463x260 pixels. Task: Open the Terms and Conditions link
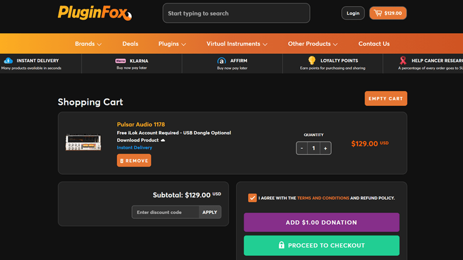pos(323,198)
